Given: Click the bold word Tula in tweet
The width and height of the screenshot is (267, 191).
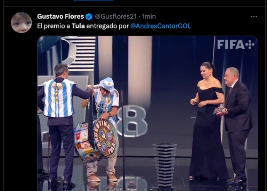Looking at the screenshot, I should coord(78,26).
